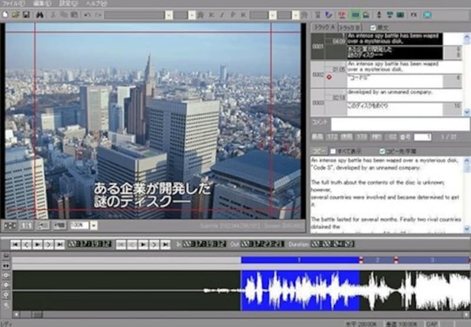The image size is (471, 327).
Task: Click the video preview subtitle text
Action: pos(152,196)
